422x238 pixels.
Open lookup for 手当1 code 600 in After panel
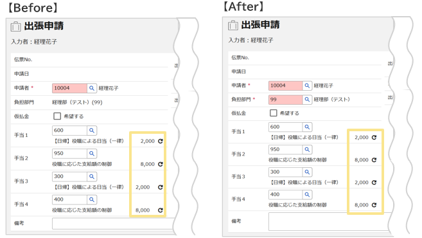click(307, 127)
